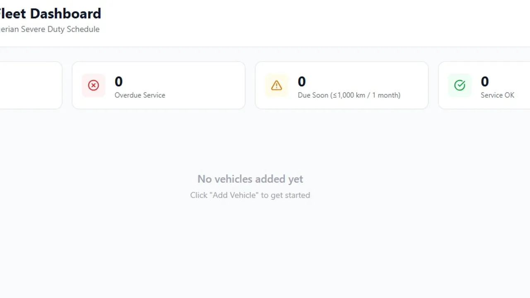530x298 pixels.
Task: Open the Due Soon summary card
Action: (x=342, y=85)
